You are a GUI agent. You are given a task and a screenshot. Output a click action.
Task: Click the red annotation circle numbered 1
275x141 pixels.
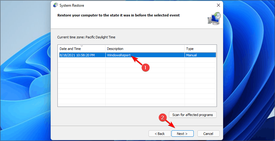(x=146, y=68)
